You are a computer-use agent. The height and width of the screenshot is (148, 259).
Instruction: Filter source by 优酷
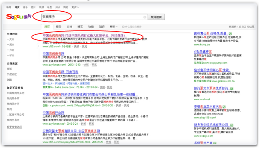(9, 80)
